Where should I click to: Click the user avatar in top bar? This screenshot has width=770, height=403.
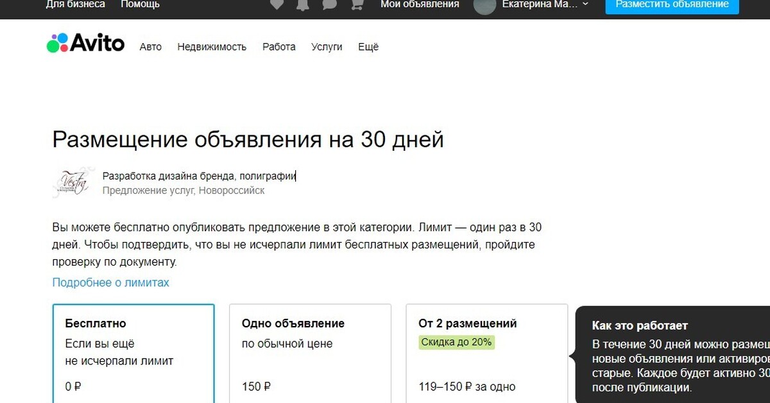484,5
